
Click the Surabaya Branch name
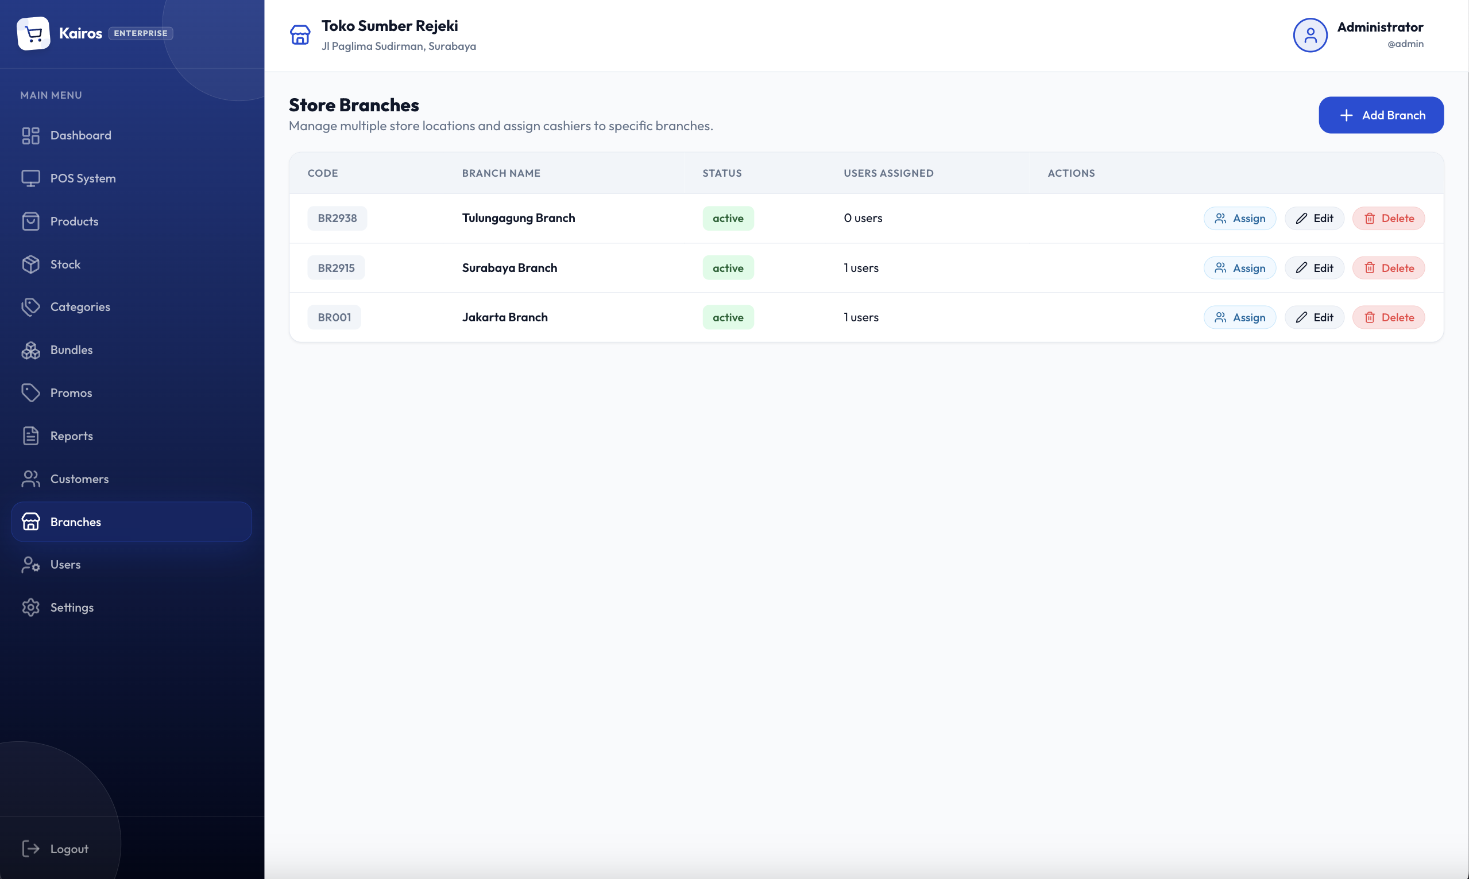point(510,269)
